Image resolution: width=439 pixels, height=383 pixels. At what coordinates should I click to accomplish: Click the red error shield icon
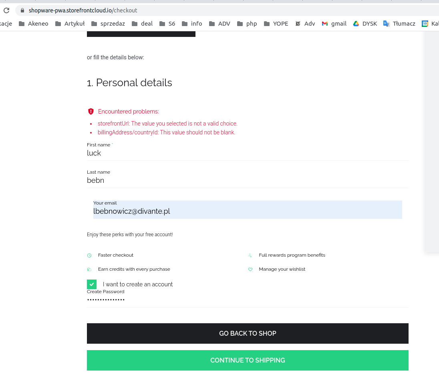[91, 111]
